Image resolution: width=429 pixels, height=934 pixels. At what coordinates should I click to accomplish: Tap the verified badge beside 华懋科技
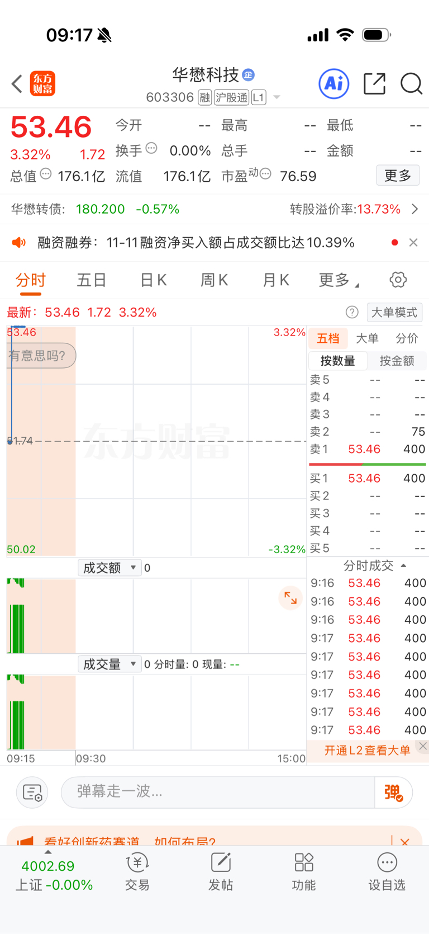point(249,74)
